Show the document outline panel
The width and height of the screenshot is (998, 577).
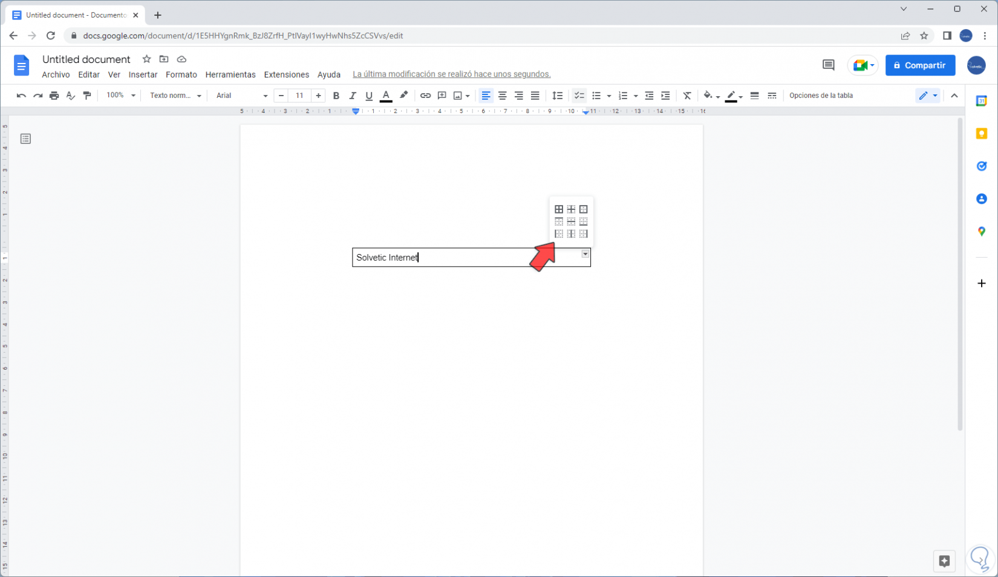click(x=25, y=139)
